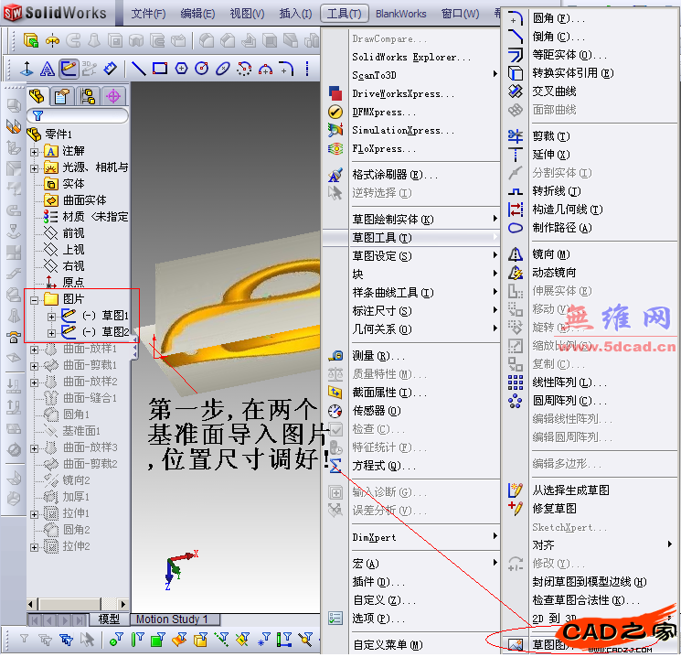Select the Sketch Fillet toolbar icon
Image resolution: width=681 pixels, height=657 pixels.
point(287,69)
